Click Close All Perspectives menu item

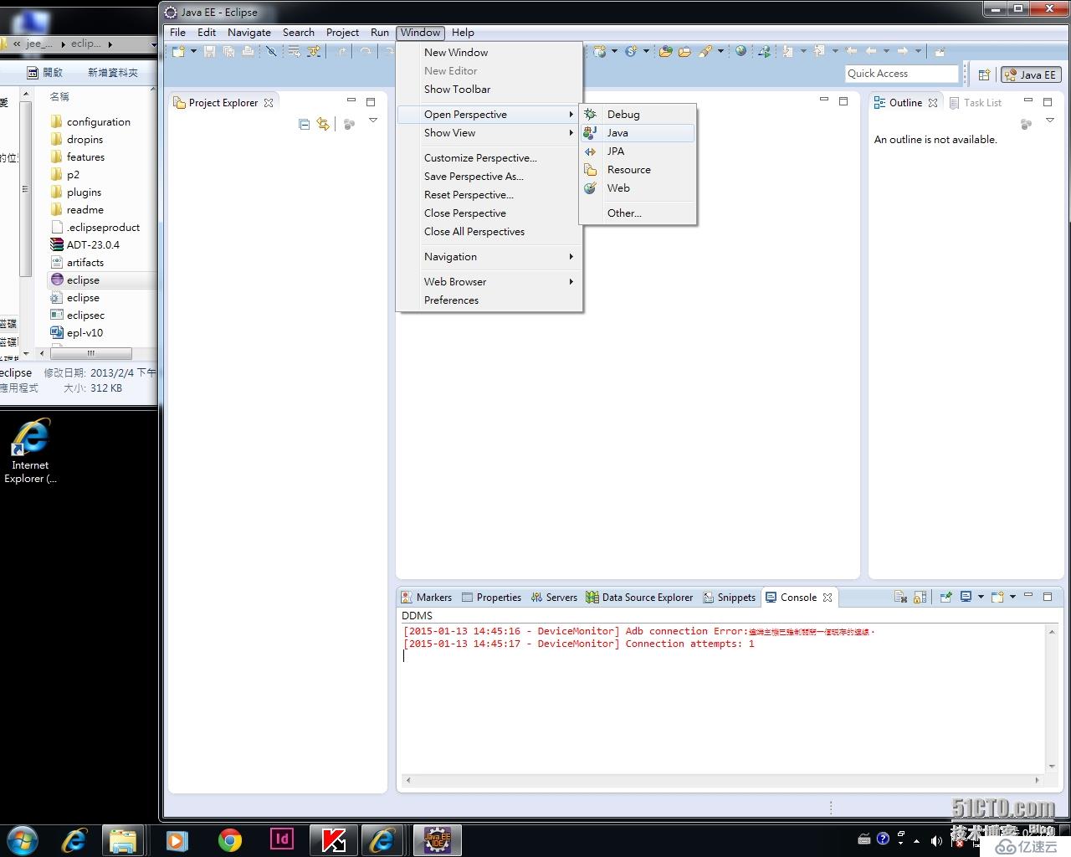[489, 232]
